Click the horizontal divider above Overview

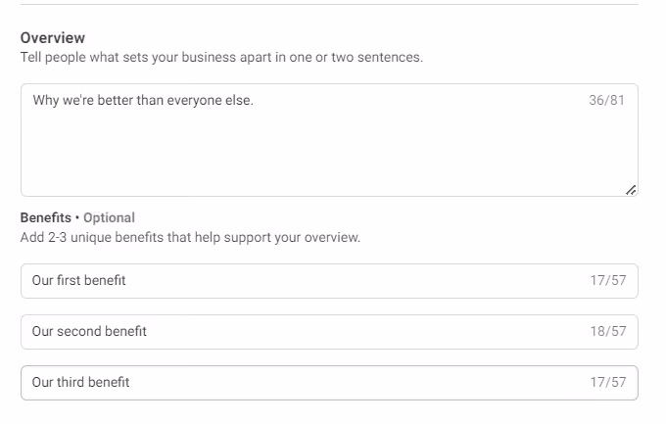[329, 4]
